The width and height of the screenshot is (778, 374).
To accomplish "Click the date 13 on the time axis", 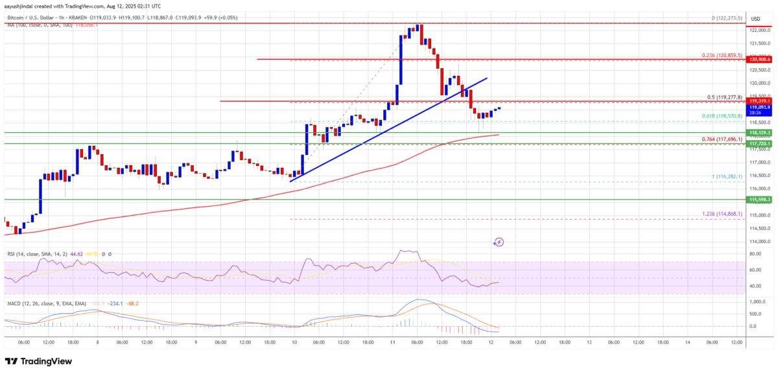I will coord(589,342).
